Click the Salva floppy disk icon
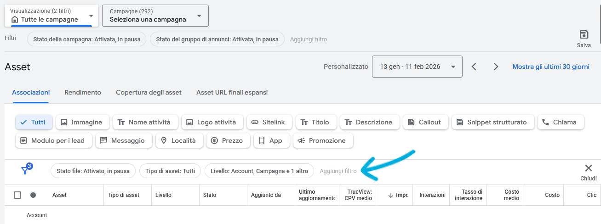The height and width of the screenshot is (224, 601). (x=584, y=35)
